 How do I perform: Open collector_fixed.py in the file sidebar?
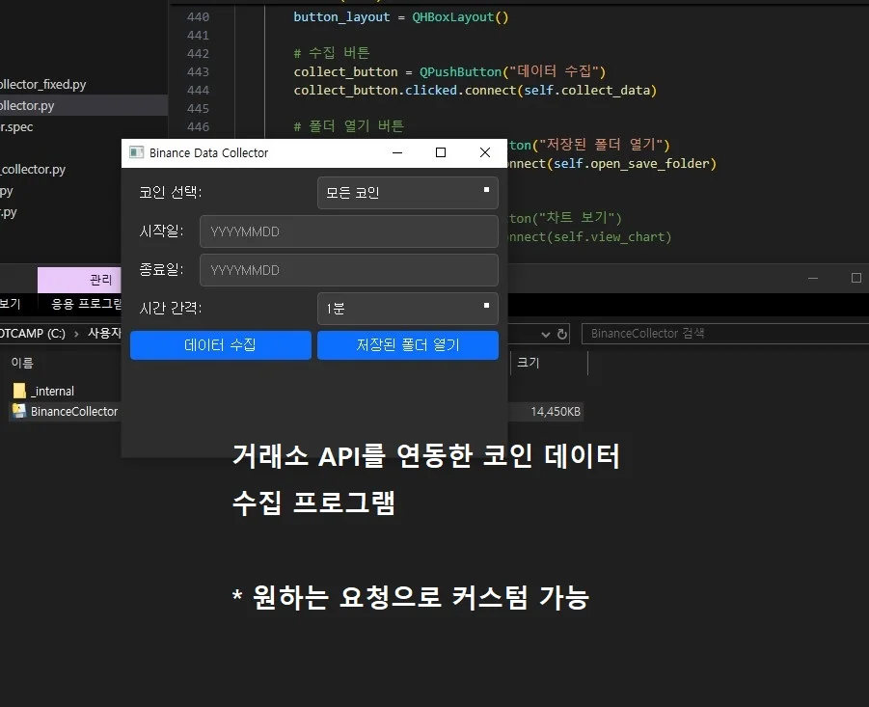pos(43,84)
